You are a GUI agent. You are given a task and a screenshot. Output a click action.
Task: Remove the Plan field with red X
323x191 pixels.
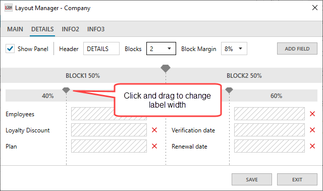pyautogui.click(x=154, y=146)
